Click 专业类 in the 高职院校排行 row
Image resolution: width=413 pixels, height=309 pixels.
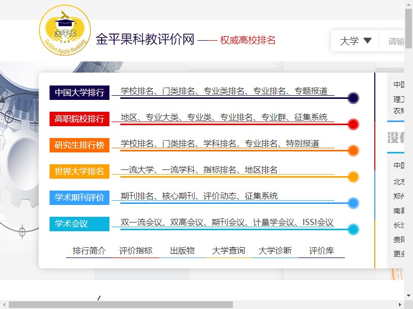click(x=199, y=117)
